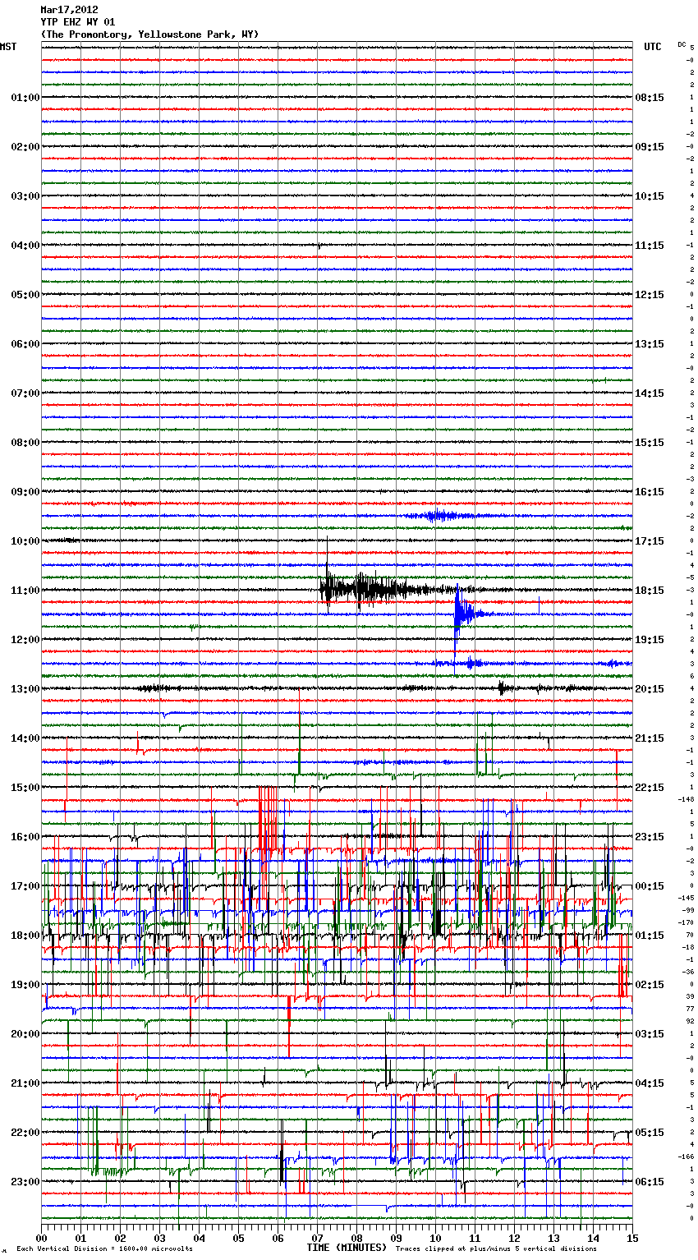698x1260 pixels.
Task: Select the 12:00 MST time label
Action: click(25, 640)
